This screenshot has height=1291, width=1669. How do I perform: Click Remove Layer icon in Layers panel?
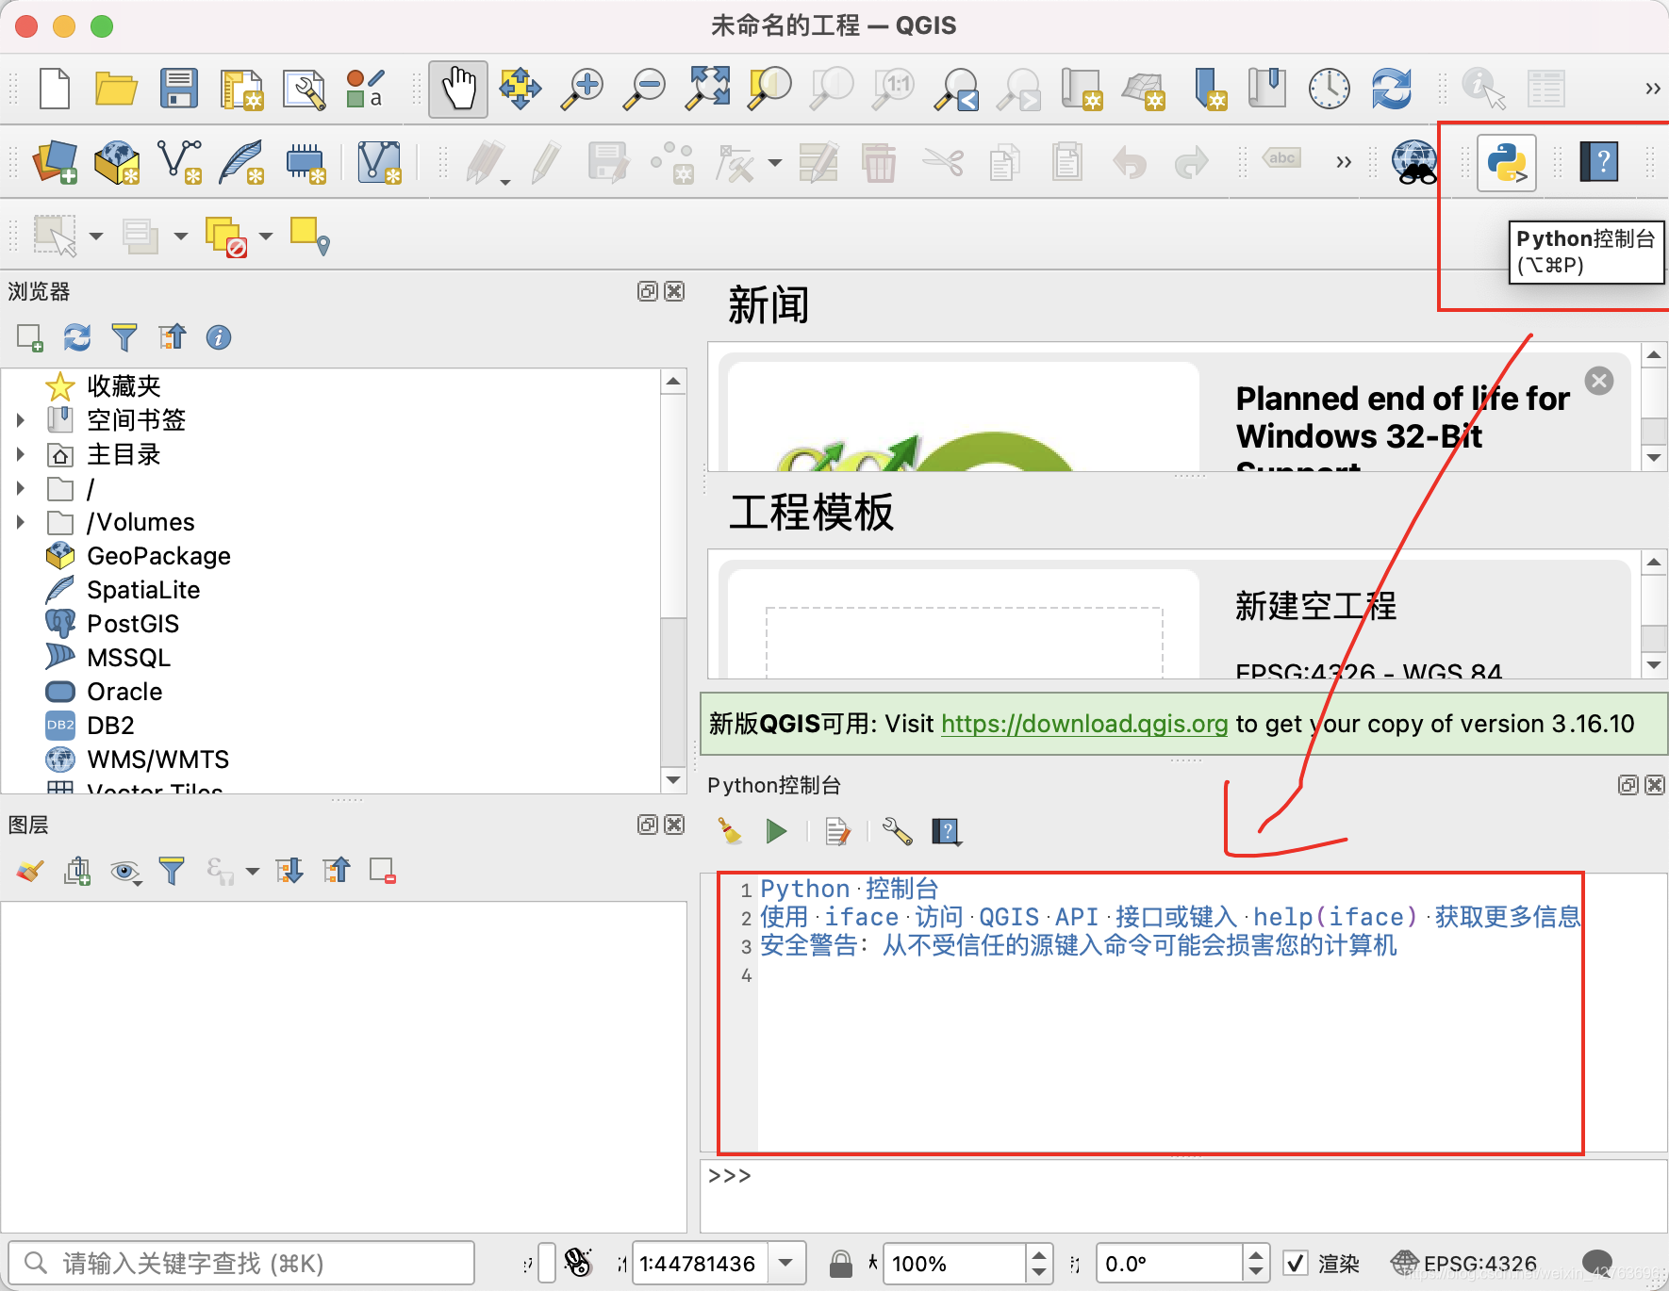point(383,871)
